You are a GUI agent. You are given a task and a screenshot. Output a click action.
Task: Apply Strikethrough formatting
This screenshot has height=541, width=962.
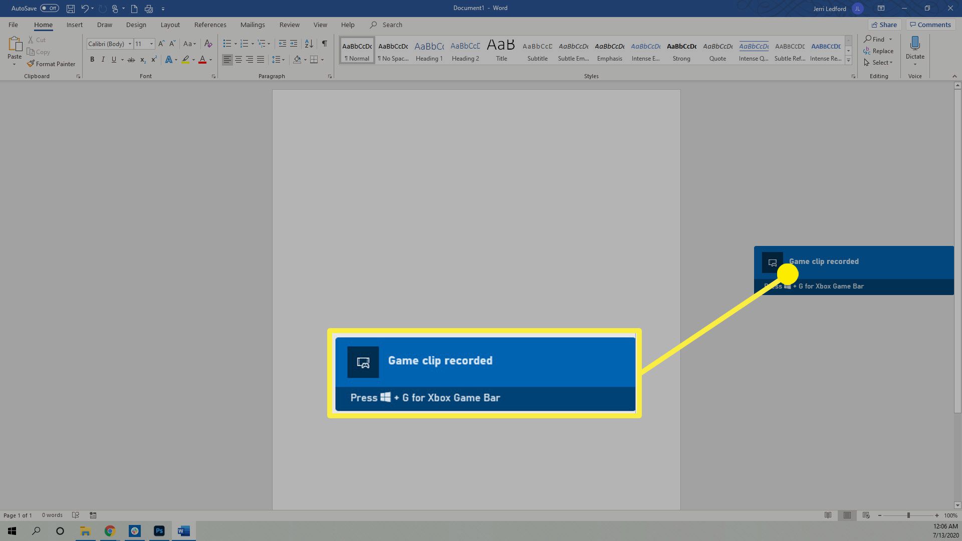coord(131,60)
